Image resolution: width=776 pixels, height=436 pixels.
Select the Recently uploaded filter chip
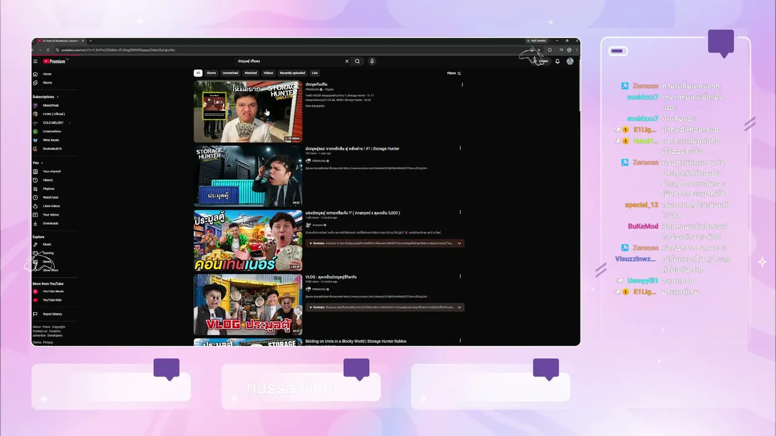point(292,73)
